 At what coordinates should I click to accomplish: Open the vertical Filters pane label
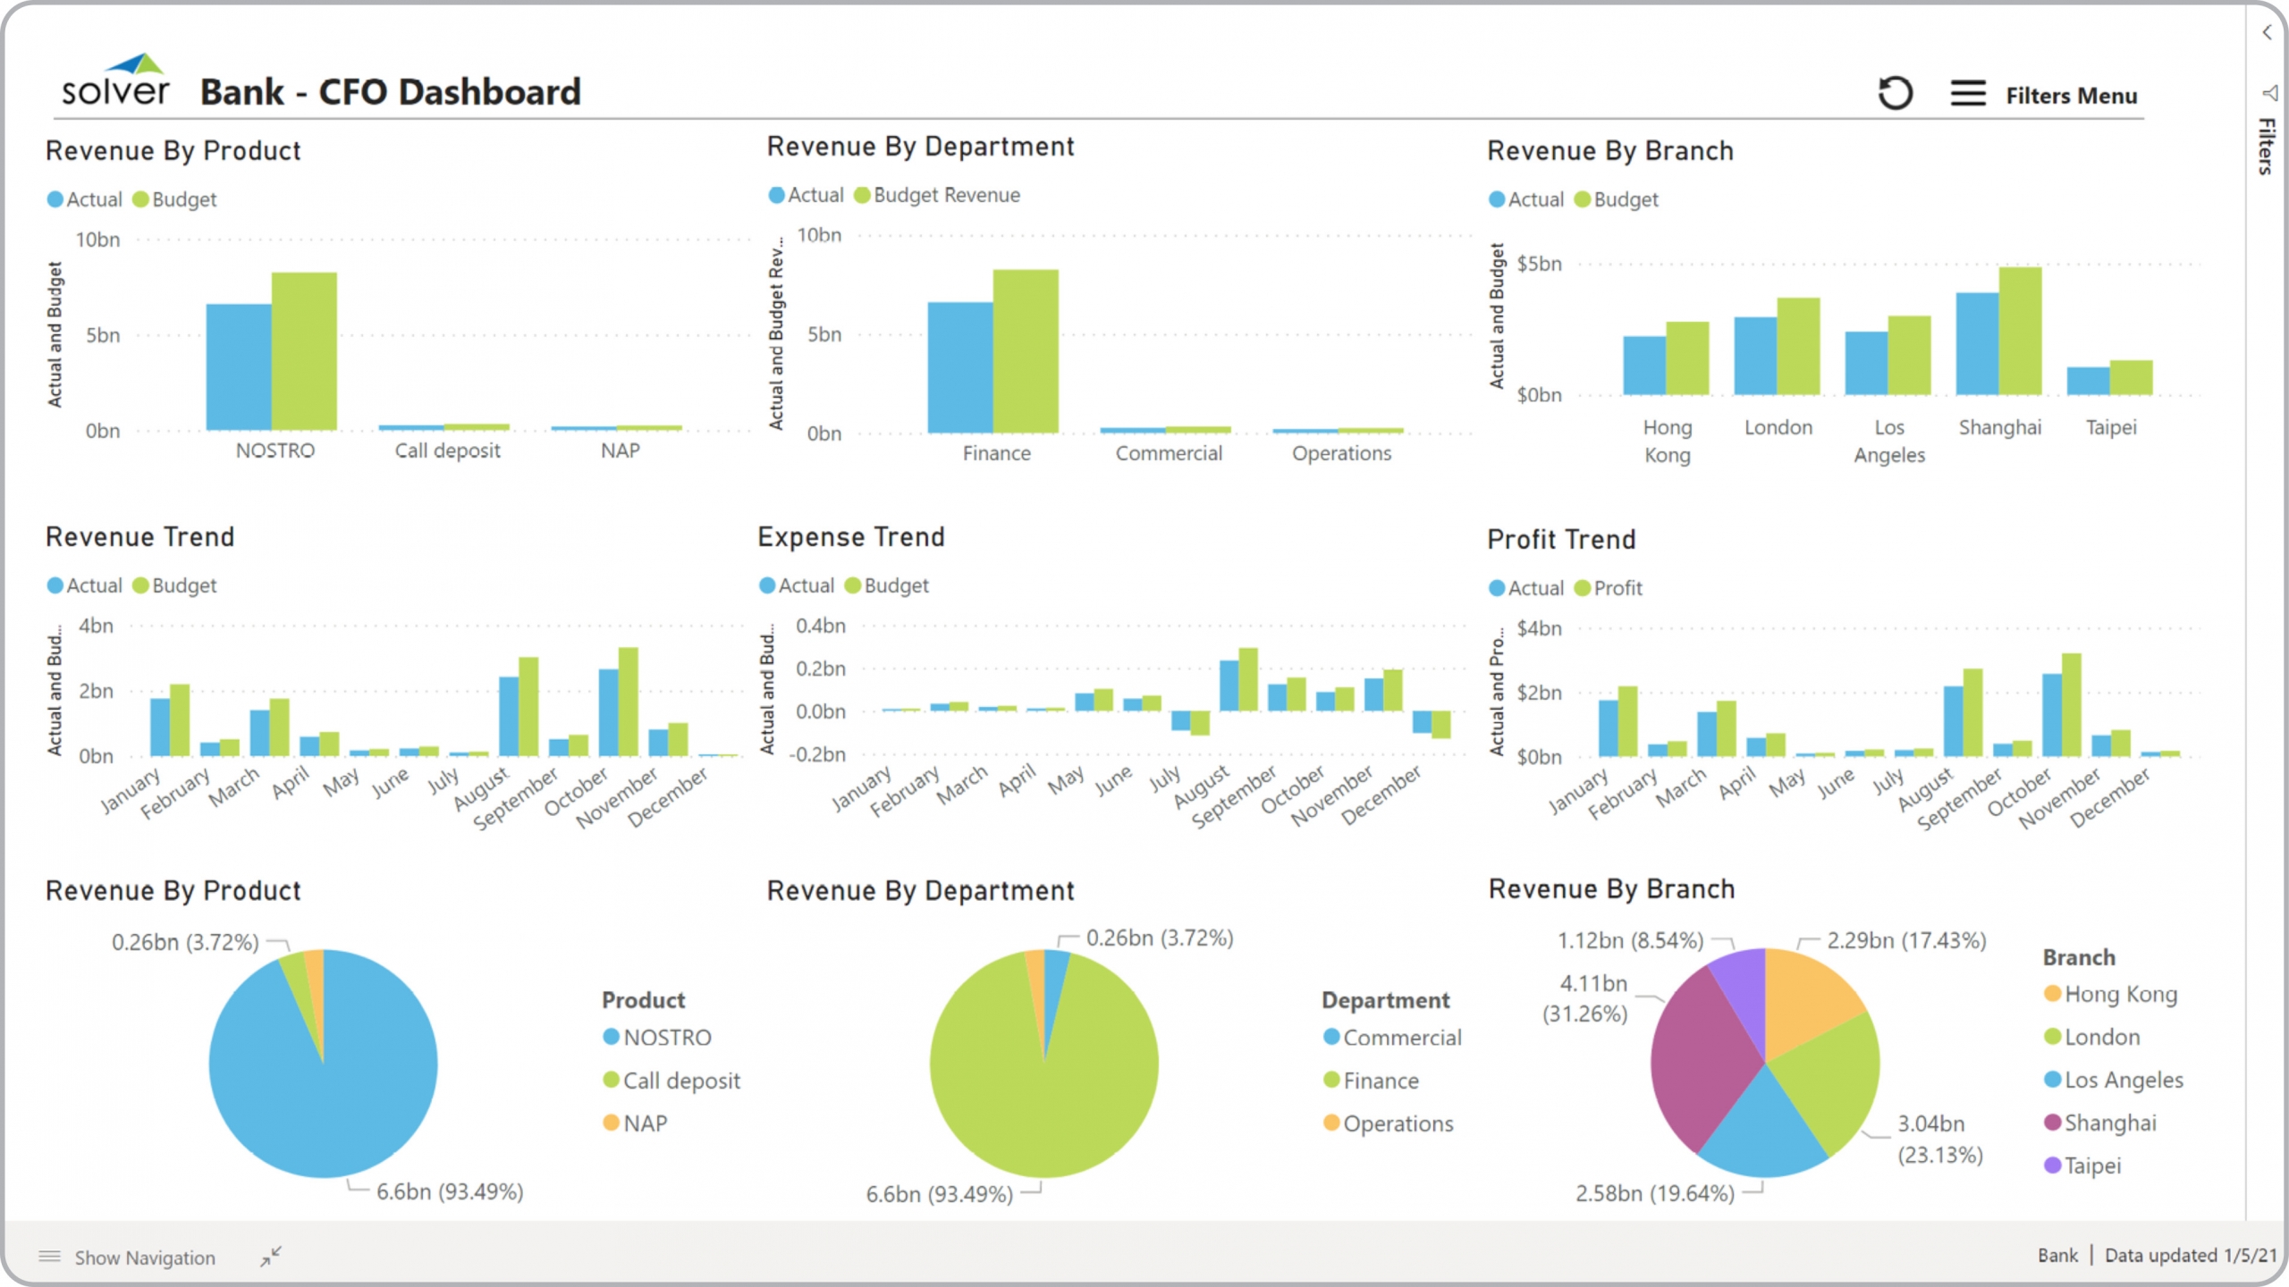click(x=2266, y=146)
